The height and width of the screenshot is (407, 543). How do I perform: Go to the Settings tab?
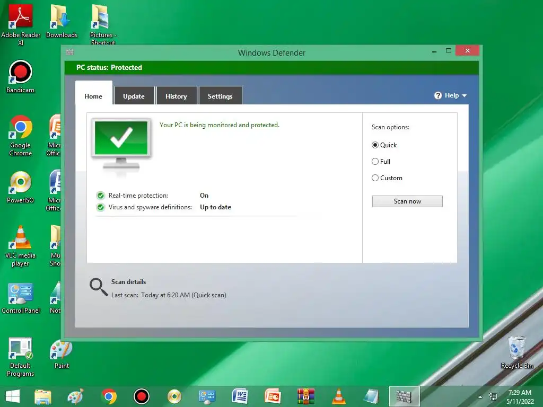click(x=220, y=95)
